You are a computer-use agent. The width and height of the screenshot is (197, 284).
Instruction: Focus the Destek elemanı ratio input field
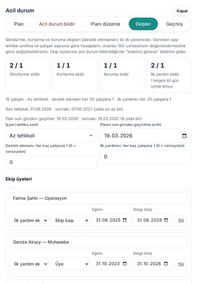pyautogui.click(x=51, y=162)
